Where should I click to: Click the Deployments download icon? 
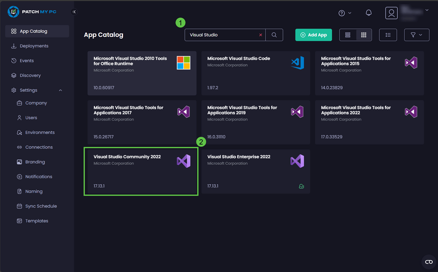tap(14, 46)
